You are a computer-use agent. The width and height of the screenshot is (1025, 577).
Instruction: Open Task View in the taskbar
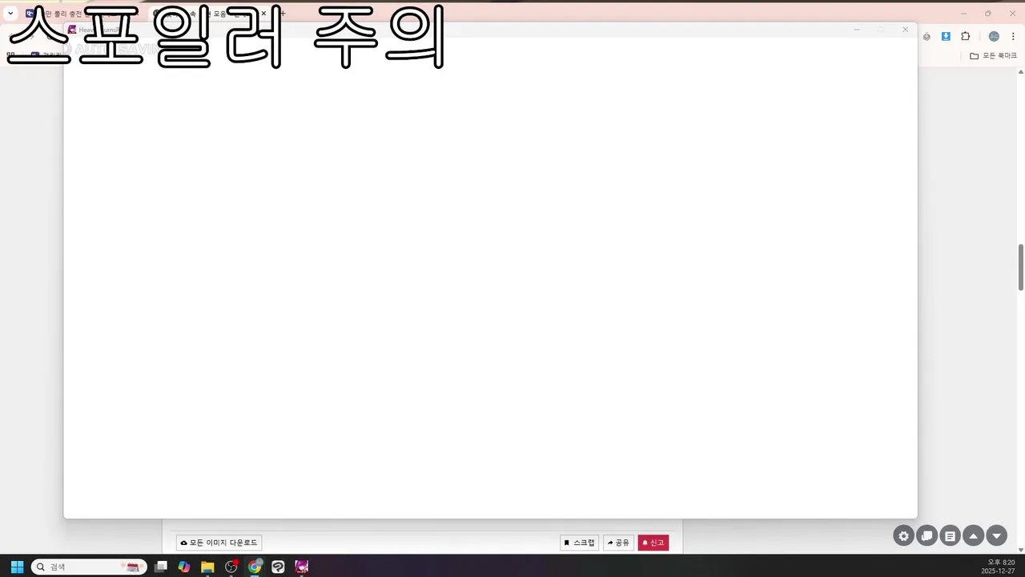pos(161,567)
